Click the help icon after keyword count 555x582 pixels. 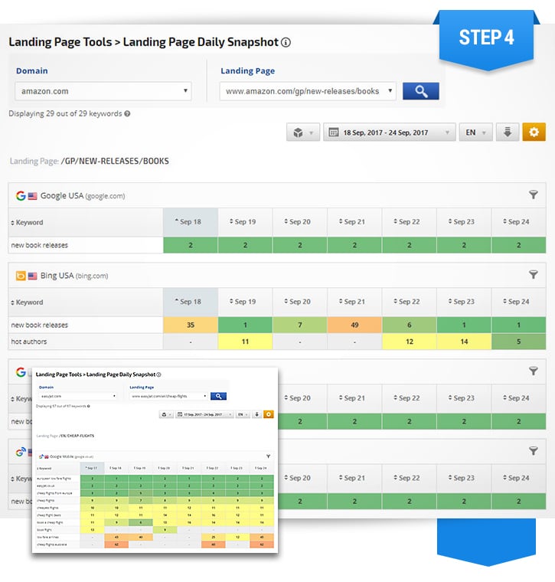tap(127, 114)
